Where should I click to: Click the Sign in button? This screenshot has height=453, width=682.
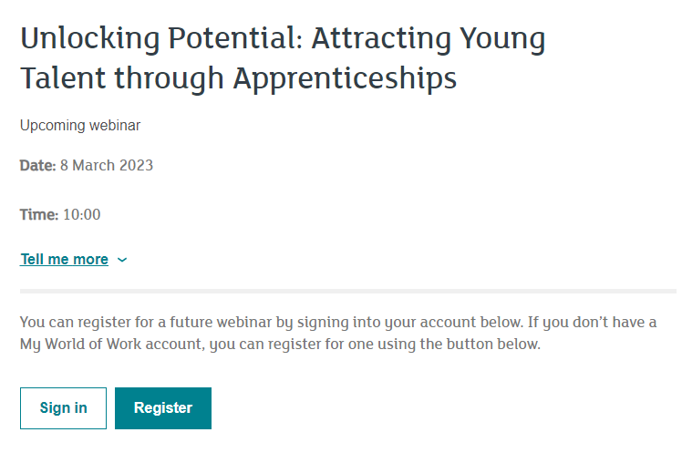pyautogui.click(x=63, y=407)
